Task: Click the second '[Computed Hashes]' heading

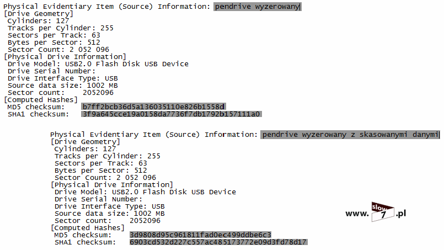Action: coord(88,228)
